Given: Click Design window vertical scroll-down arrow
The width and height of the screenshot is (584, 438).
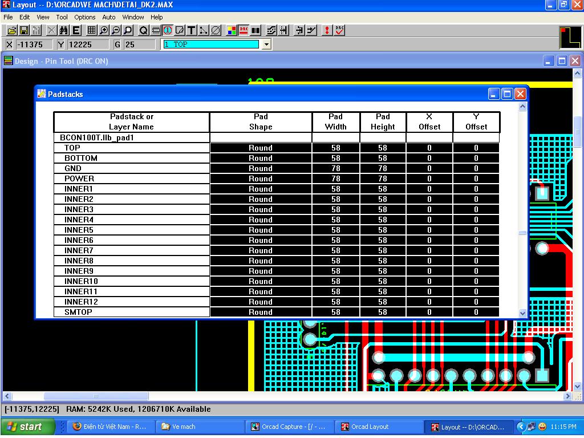Looking at the screenshot, I should point(577,387).
